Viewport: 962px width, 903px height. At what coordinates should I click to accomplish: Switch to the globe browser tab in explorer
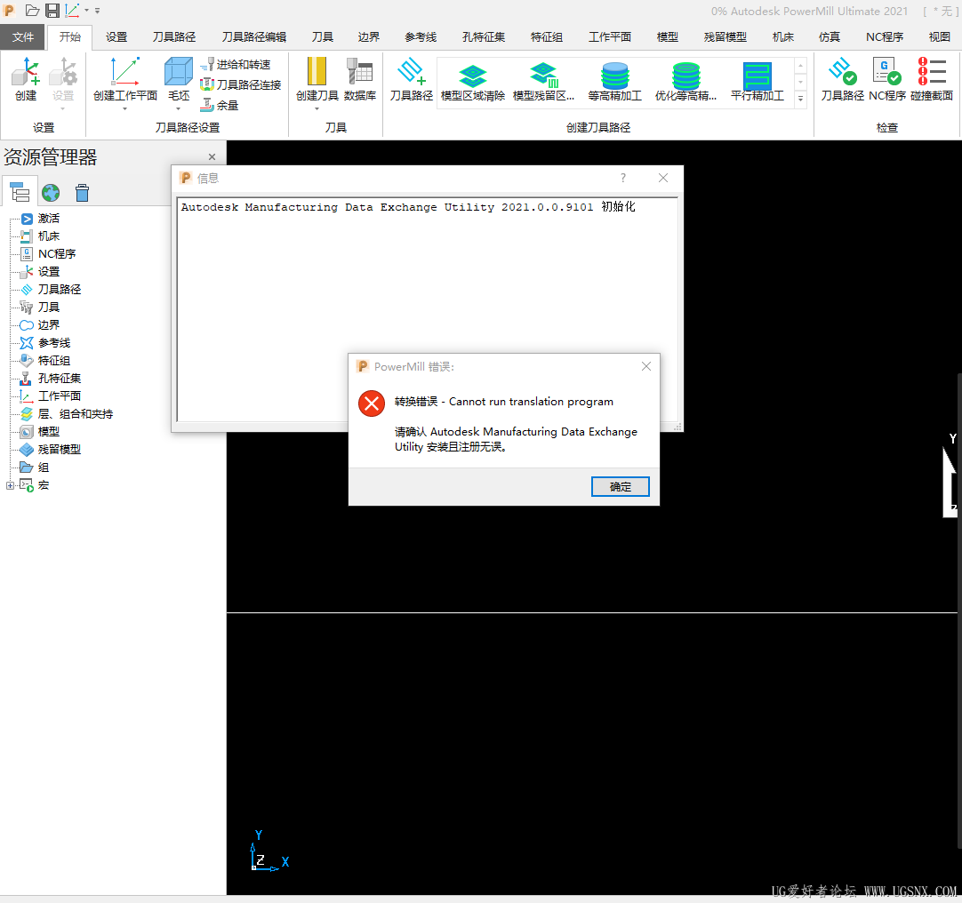click(51, 193)
